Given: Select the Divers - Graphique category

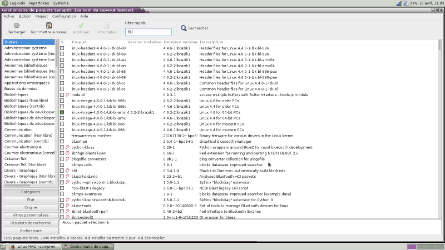Looking at the screenshot, I should (29, 171).
